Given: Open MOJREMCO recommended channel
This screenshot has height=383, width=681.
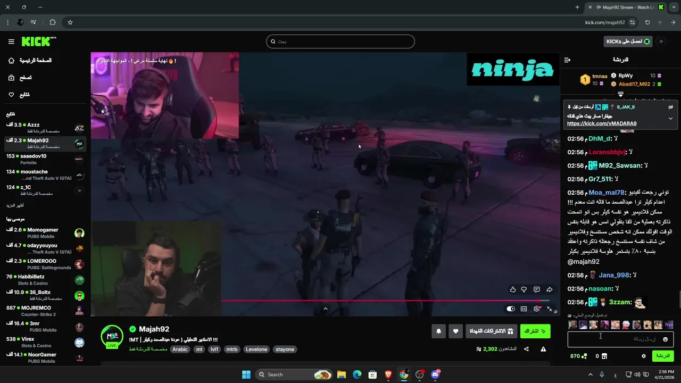Looking at the screenshot, I should 45,311.
